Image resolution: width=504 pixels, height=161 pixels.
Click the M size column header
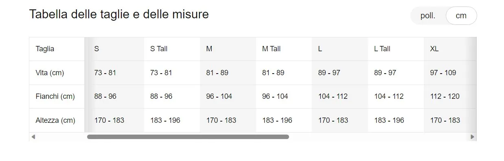click(x=209, y=49)
